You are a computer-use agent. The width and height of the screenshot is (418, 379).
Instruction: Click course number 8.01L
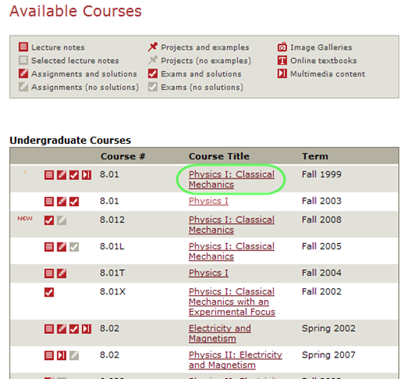coord(112,246)
